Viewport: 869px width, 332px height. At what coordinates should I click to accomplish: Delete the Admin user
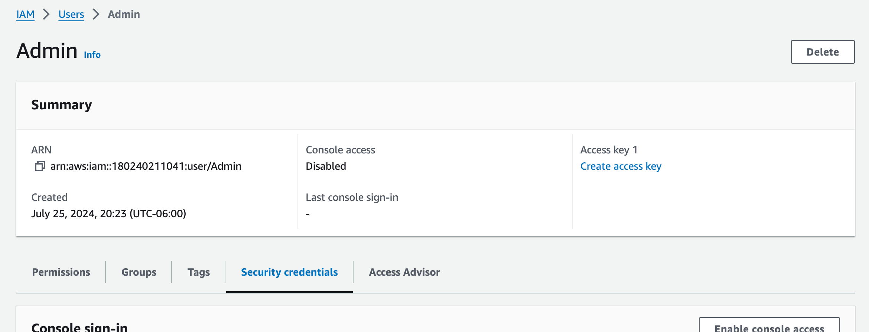pyautogui.click(x=823, y=52)
